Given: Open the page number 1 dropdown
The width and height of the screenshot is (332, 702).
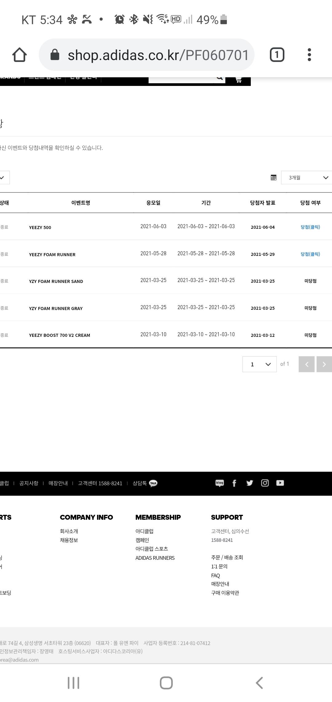Looking at the screenshot, I should point(259,364).
